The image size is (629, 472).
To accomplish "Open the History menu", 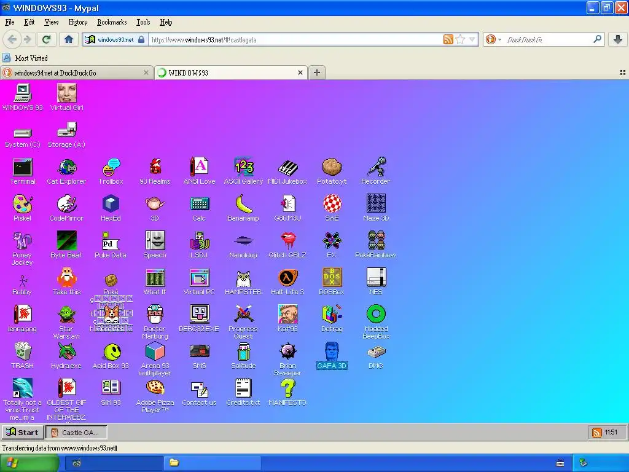I will pos(78,22).
